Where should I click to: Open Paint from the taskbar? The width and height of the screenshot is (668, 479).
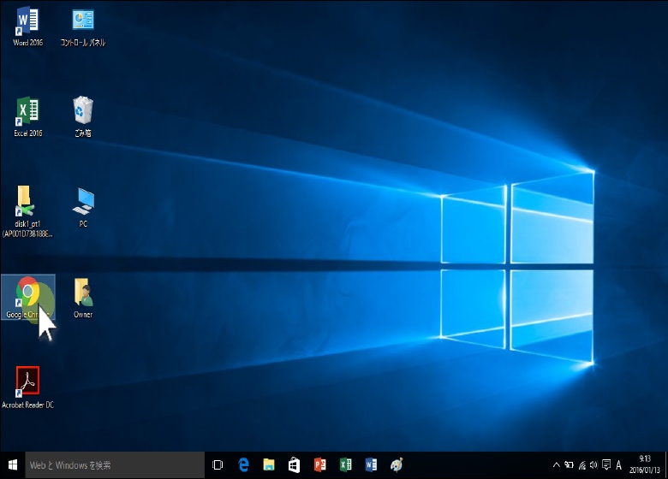(397, 464)
